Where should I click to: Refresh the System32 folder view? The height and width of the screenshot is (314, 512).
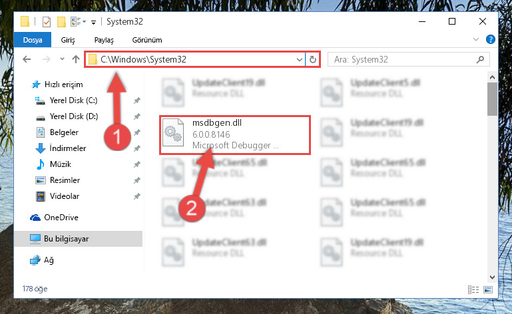[313, 59]
